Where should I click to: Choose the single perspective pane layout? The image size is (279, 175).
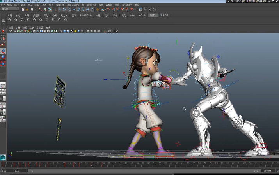click(x=3, y=85)
